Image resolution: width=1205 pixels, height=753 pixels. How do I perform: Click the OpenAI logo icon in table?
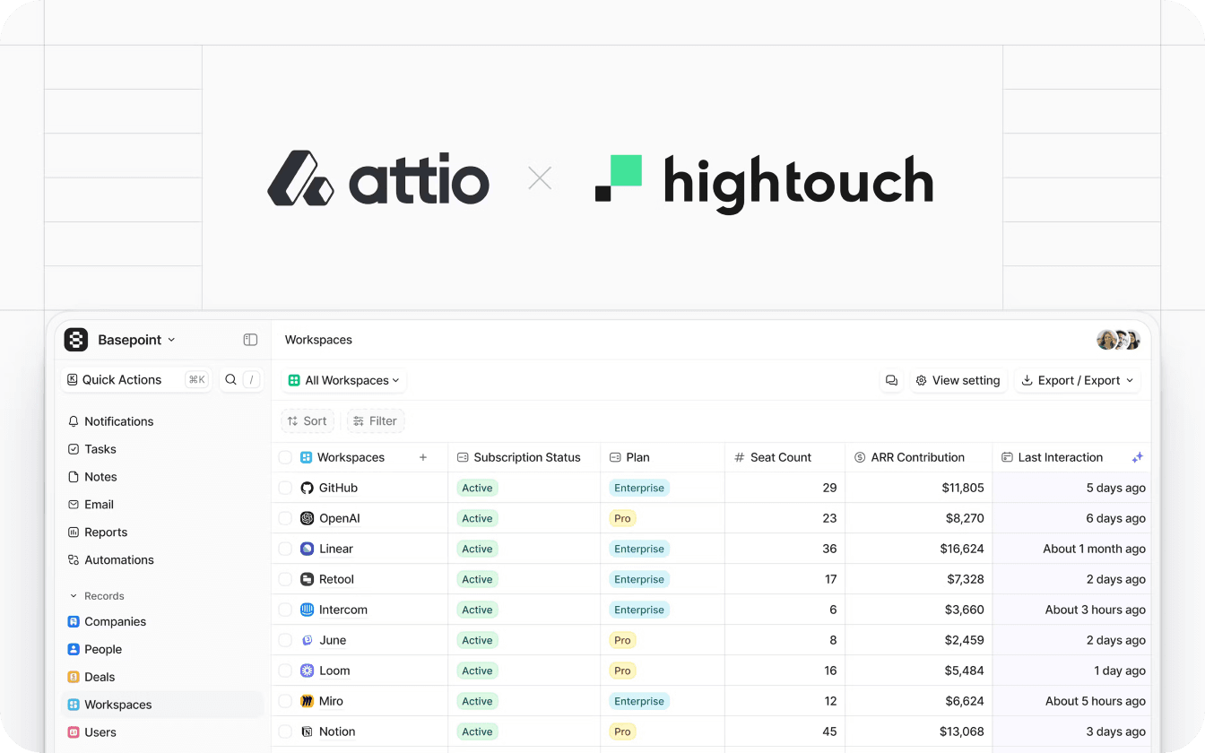307,518
